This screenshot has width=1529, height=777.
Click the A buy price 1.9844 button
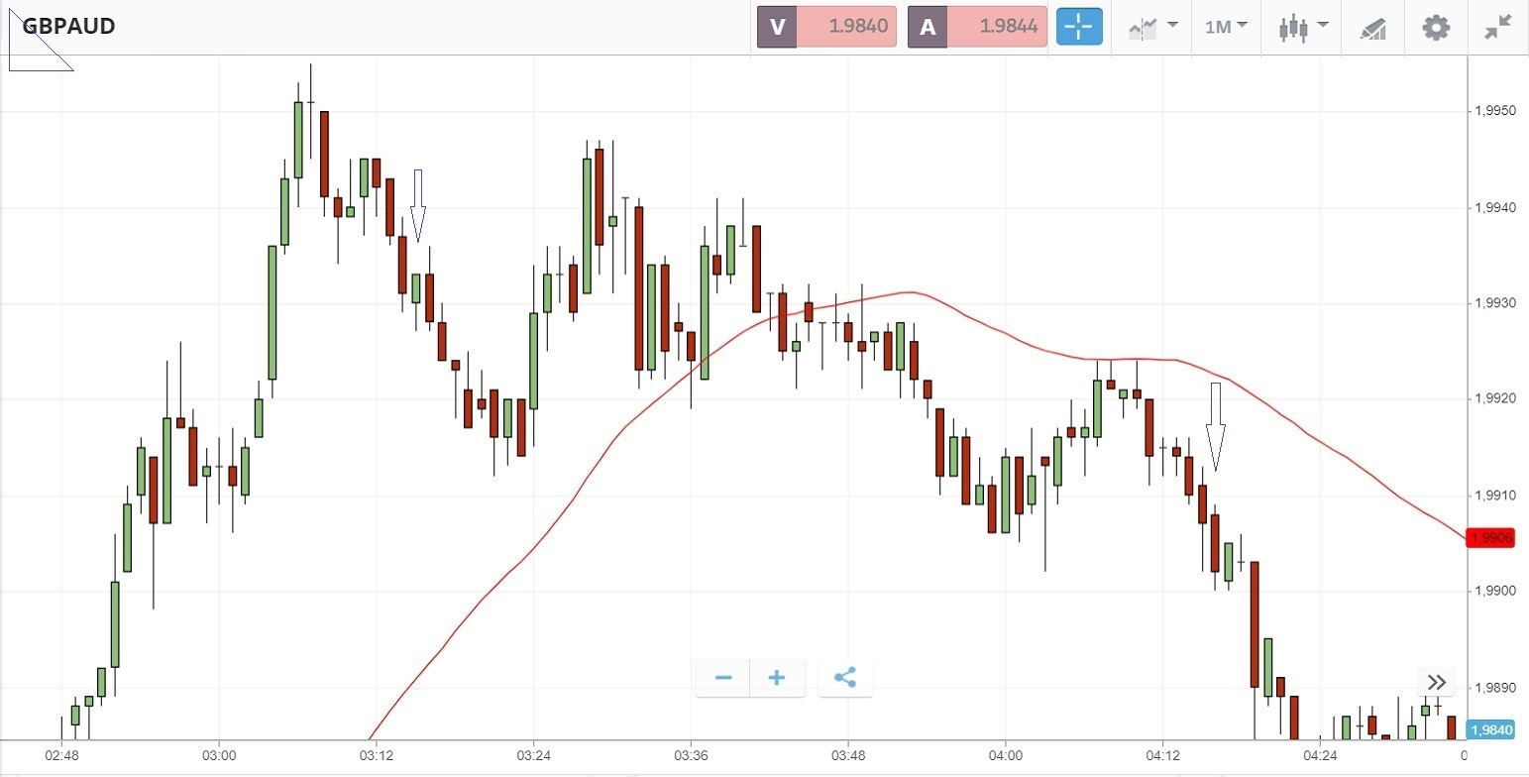tap(977, 27)
